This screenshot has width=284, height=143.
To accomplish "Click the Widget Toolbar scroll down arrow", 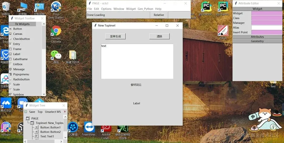I will pos(44,94).
